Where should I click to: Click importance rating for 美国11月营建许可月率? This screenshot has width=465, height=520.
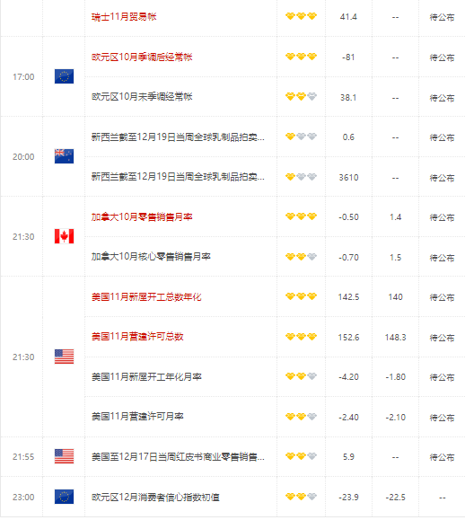[x=301, y=417]
